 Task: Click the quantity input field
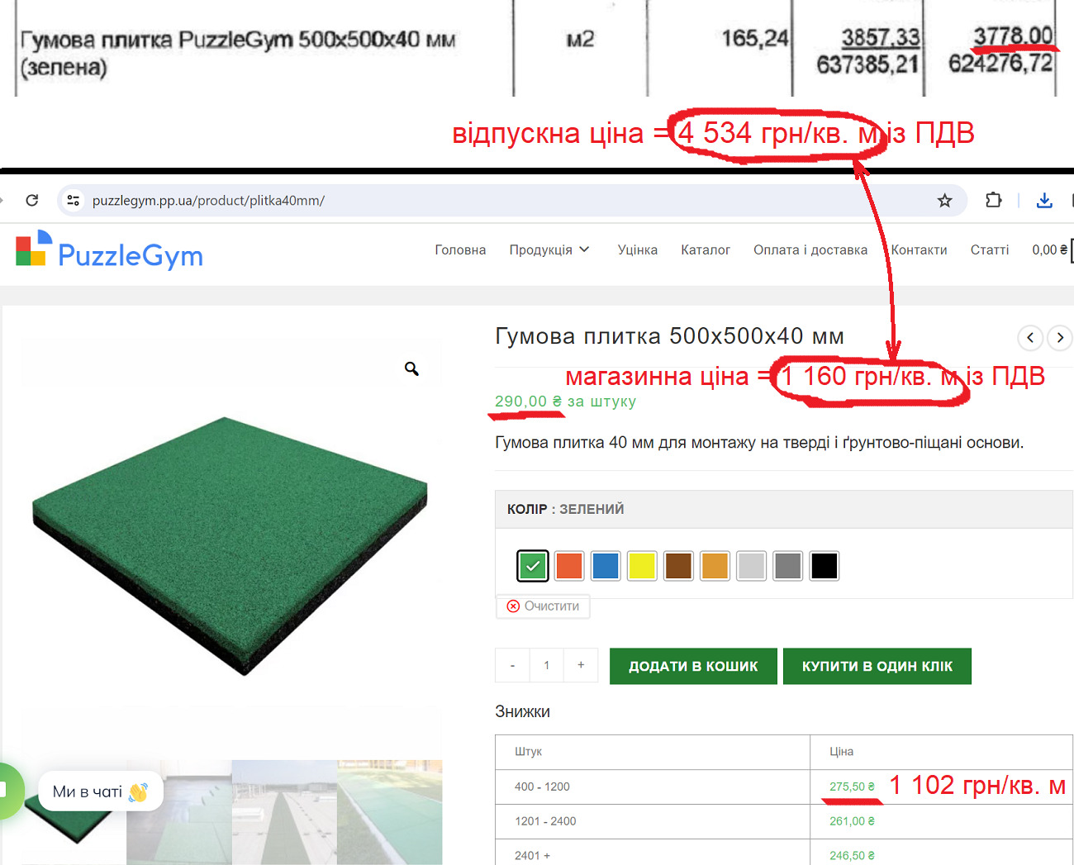pyautogui.click(x=546, y=665)
